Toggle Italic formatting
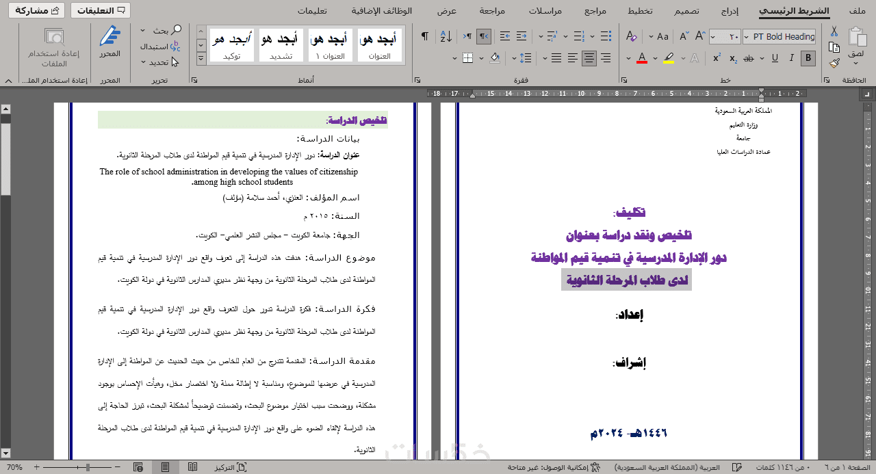The image size is (876, 474). (x=793, y=58)
